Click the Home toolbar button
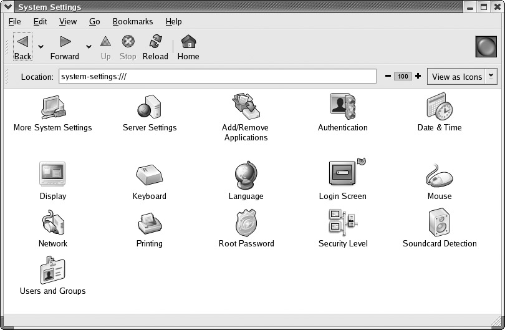505x330 pixels. click(188, 47)
